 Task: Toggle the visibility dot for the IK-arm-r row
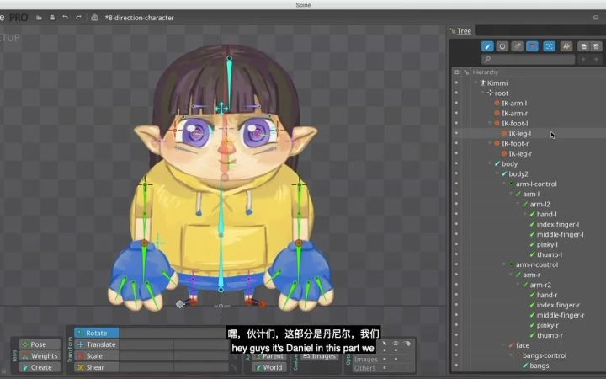tap(456, 114)
